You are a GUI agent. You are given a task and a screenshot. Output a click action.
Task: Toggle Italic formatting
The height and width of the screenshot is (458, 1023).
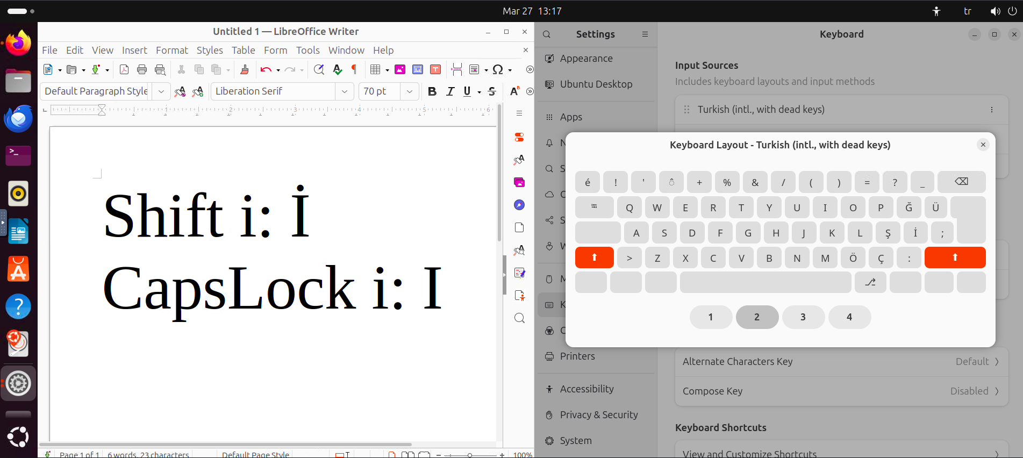pos(450,91)
